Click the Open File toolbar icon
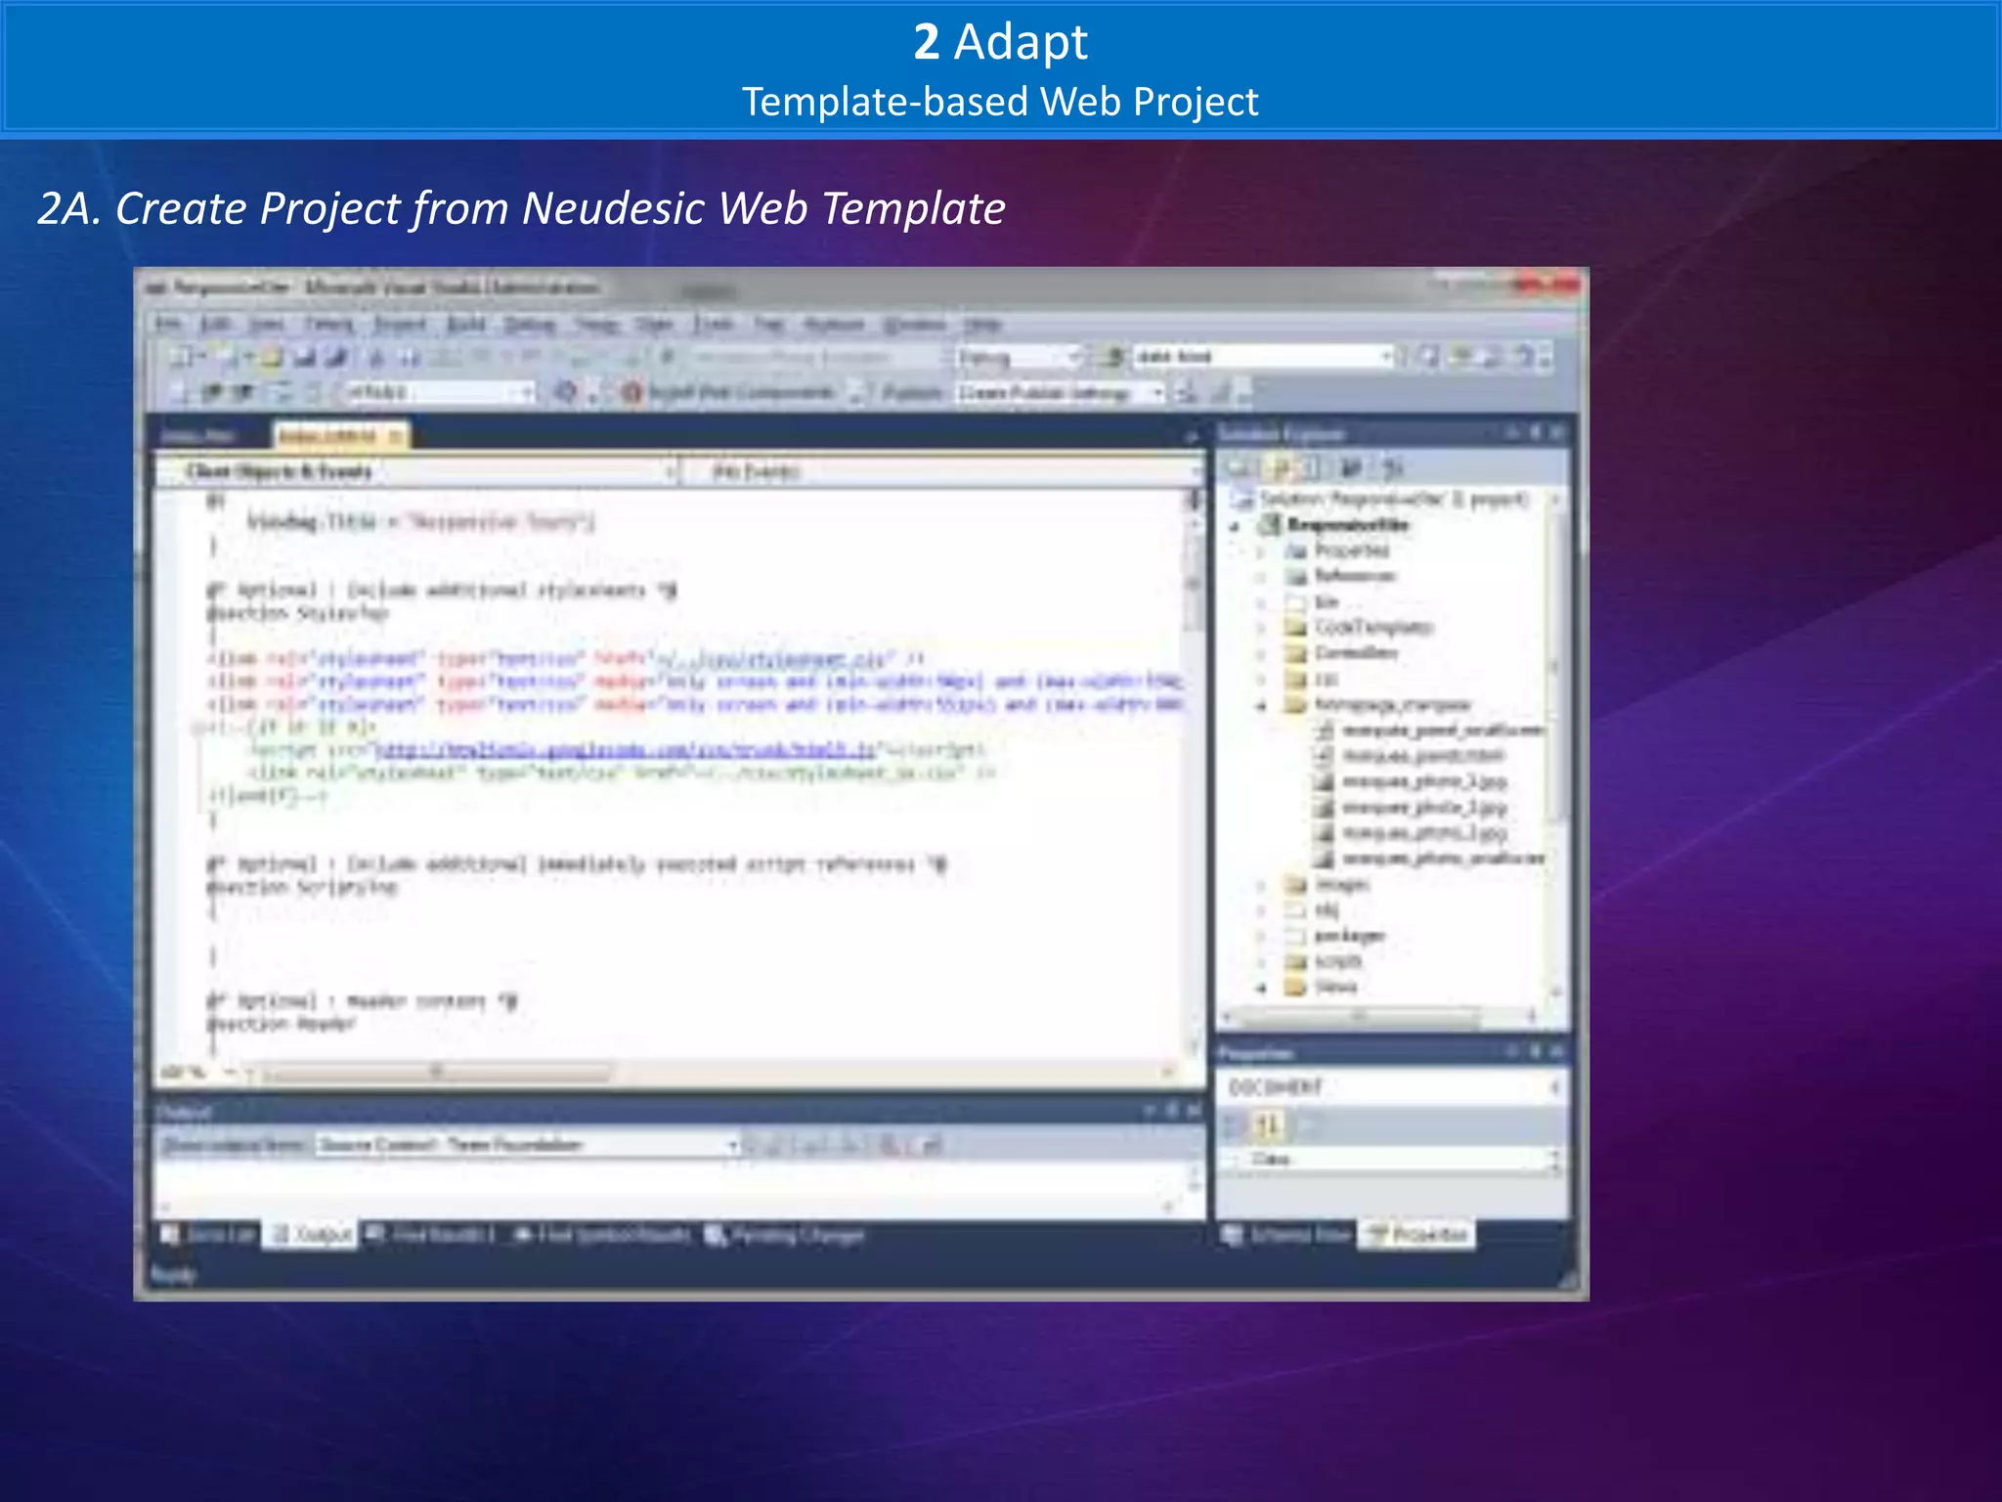This screenshot has height=1502, width=2002. [272, 358]
